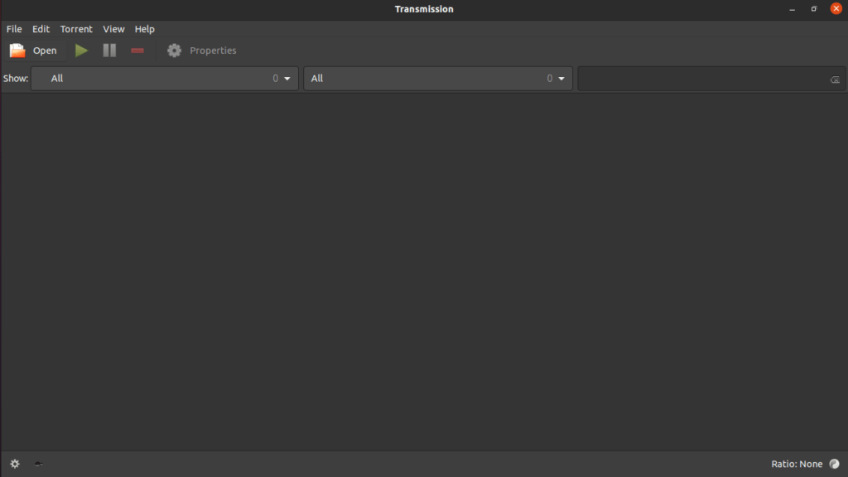Click the Ratio: None status text
The height and width of the screenshot is (477, 848).
(797, 464)
